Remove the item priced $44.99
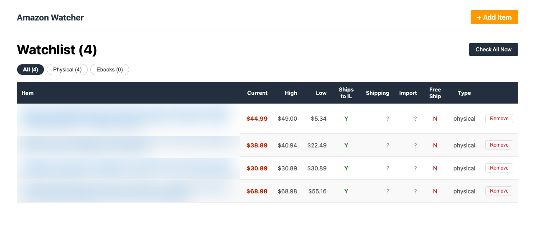The height and width of the screenshot is (241, 535). 499,119
